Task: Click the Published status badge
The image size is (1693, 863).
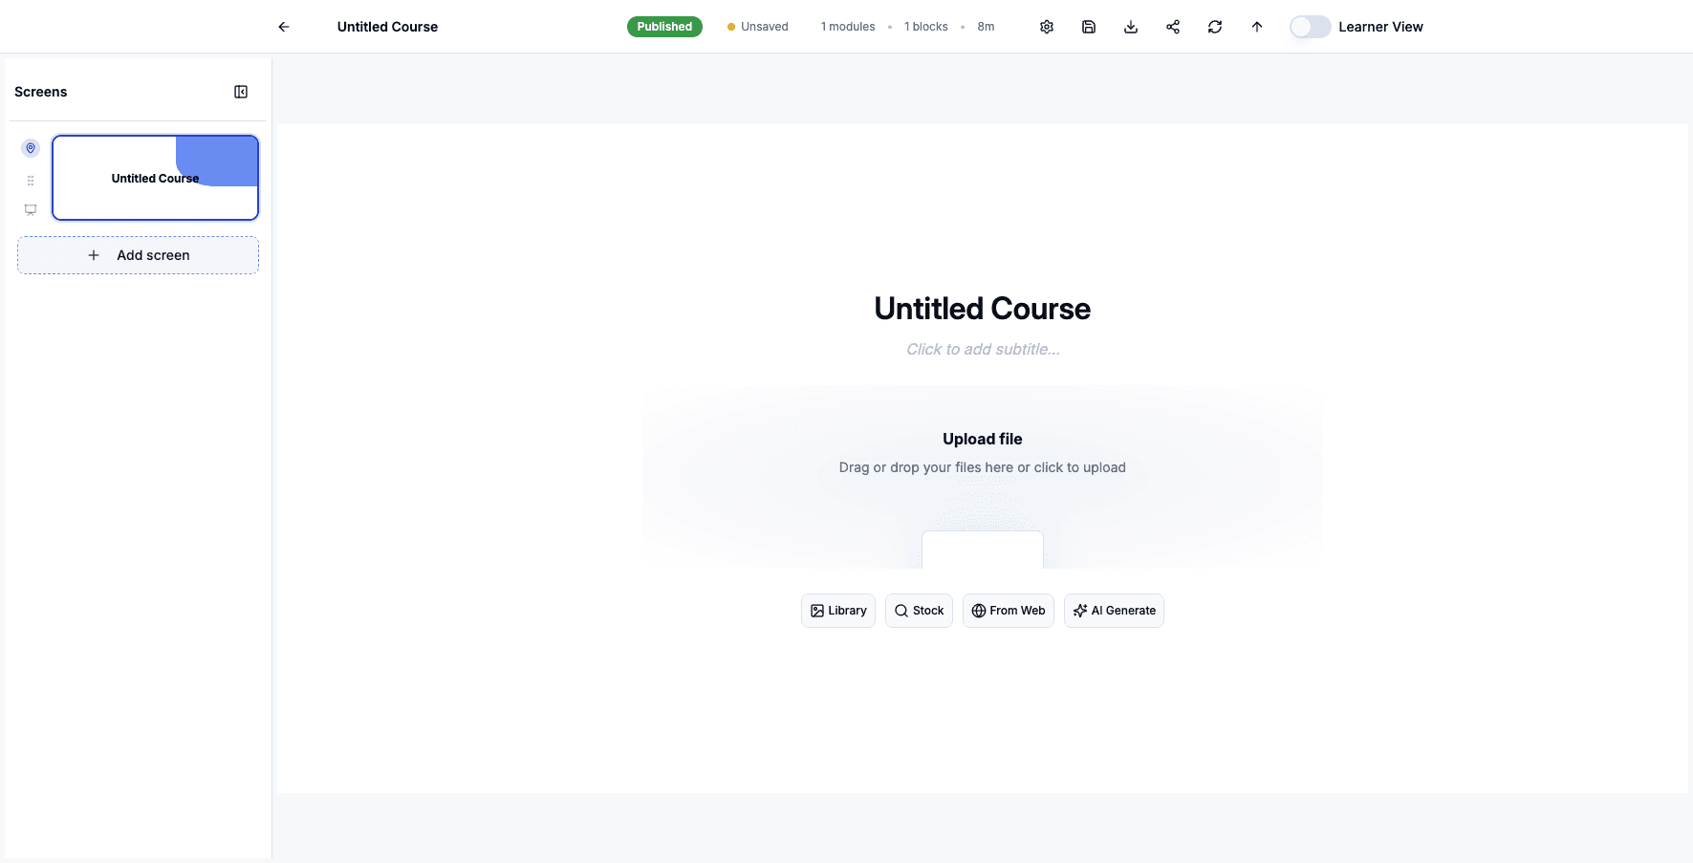Action: point(663,26)
